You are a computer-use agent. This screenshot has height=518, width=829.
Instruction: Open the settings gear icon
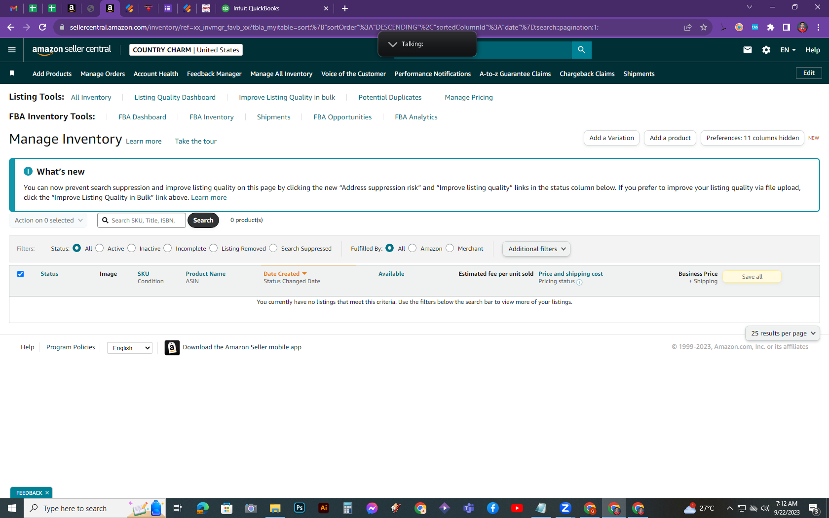point(766,50)
